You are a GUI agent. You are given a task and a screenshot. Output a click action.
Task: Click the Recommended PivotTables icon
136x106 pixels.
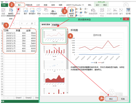coord(11,12)
